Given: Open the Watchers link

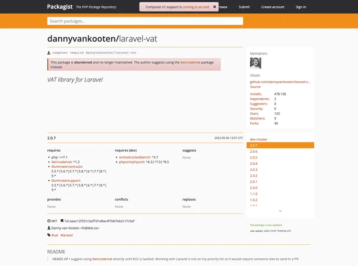Looking at the screenshot, I should pyautogui.click(x=258, y=118).
